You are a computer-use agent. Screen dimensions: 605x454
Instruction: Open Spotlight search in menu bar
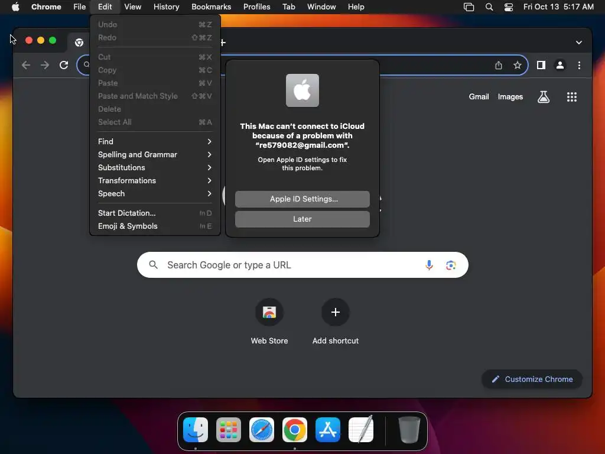point(489,7)
